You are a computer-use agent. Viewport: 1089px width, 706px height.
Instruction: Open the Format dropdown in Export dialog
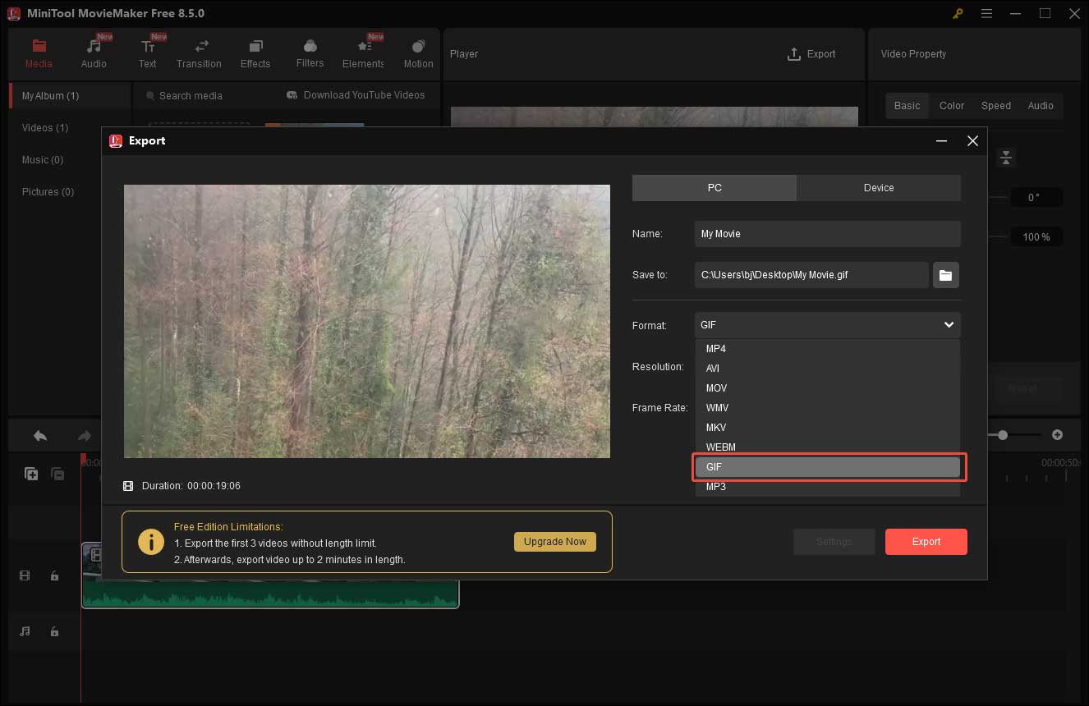click(826, 325)
